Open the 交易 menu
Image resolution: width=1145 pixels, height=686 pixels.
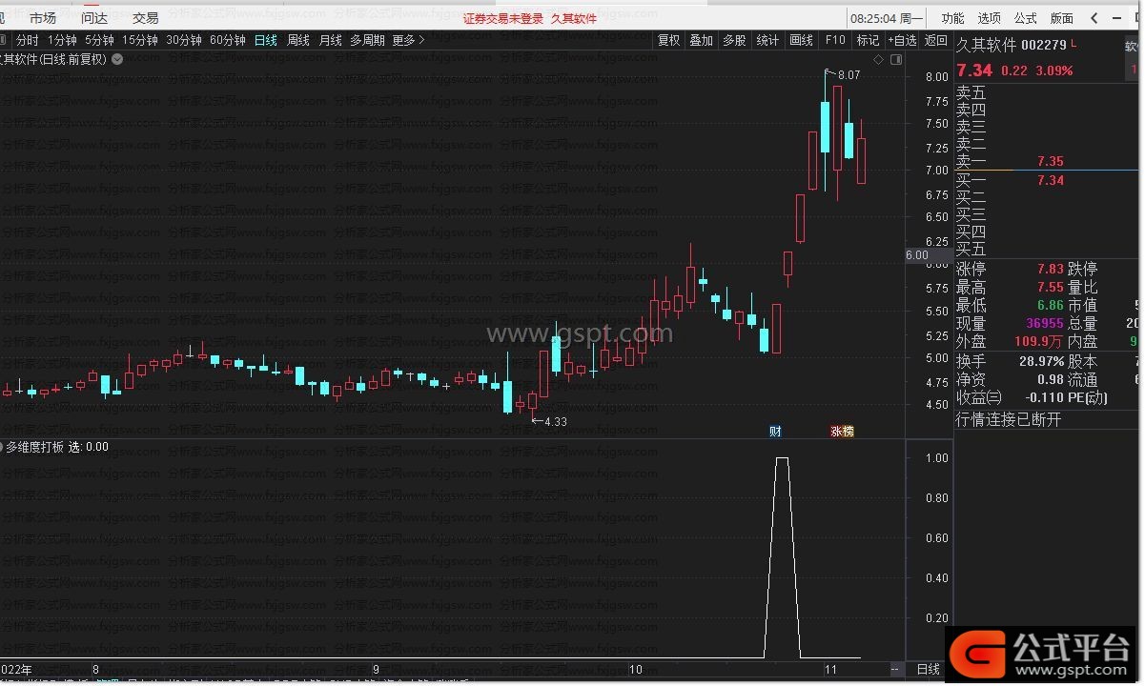point(145,18)
